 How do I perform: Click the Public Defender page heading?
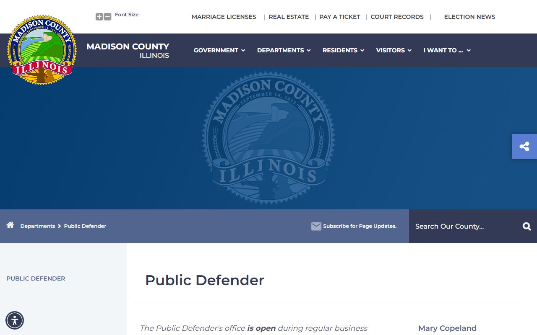pyautogui.click(x=205, y=280)
